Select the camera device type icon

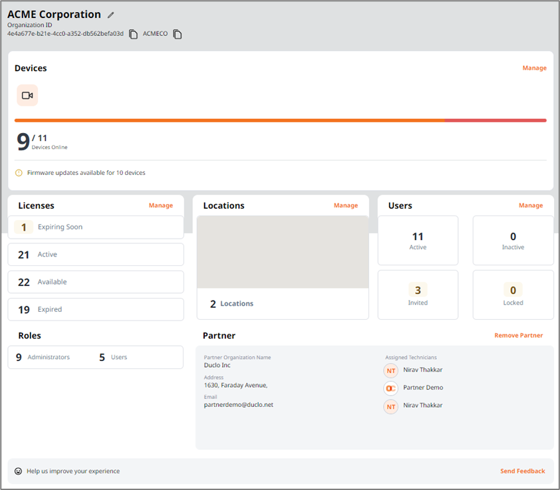click(x=27, y=95)
